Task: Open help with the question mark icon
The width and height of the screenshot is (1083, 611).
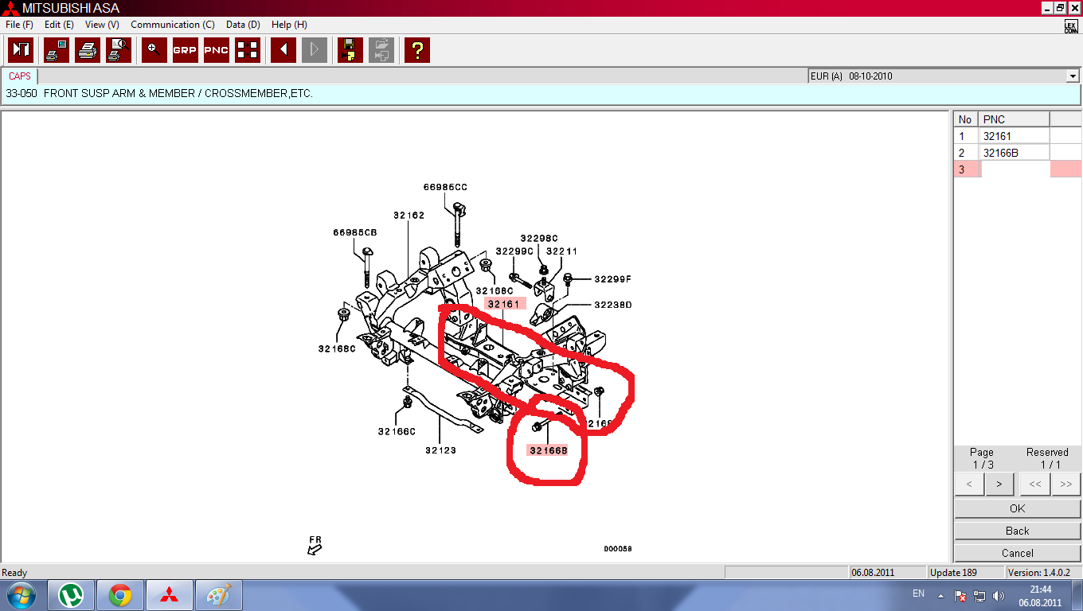Action: (417, 50)
